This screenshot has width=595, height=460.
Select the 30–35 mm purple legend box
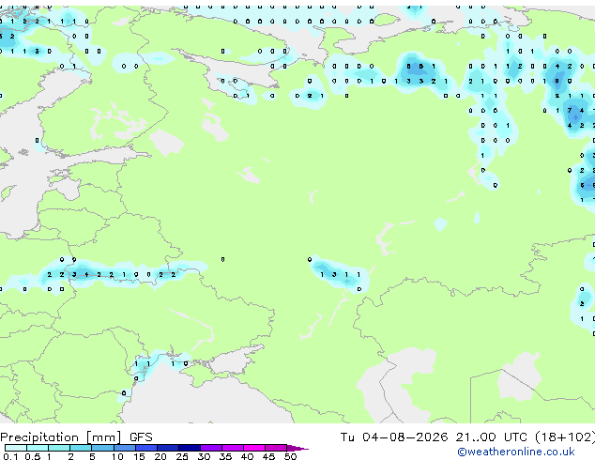pyautogui.click(x=211, y=448)
